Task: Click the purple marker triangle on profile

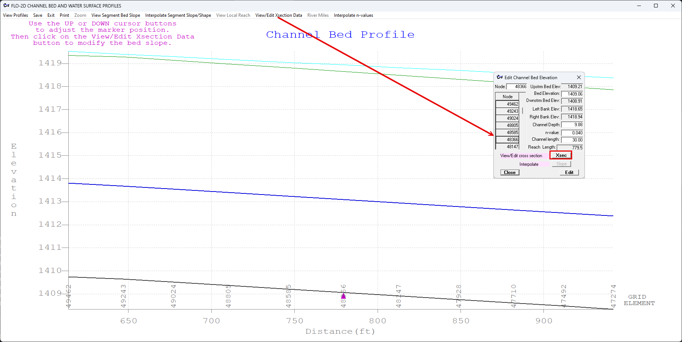Action: pyautogui.click(x=343, y=296)
